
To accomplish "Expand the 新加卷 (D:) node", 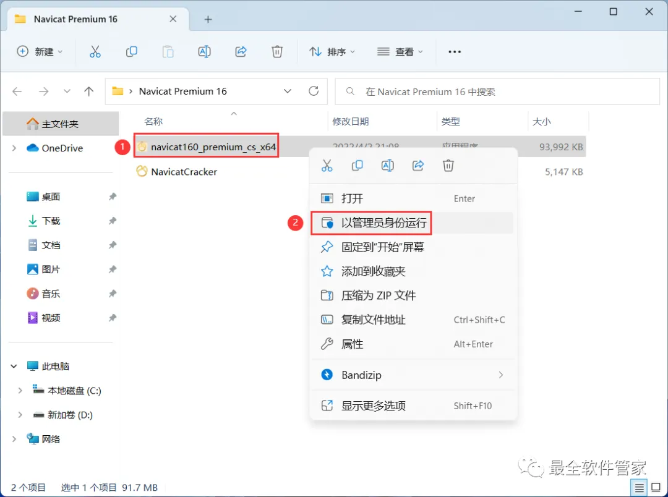I will pos(20,415).
